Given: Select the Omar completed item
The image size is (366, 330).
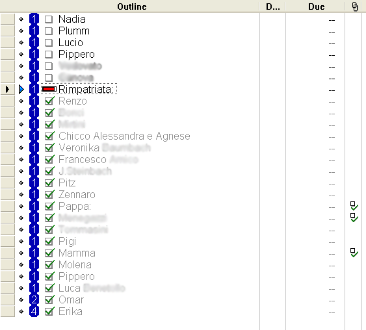Looking at the screenshot, I should pos(72,299).
